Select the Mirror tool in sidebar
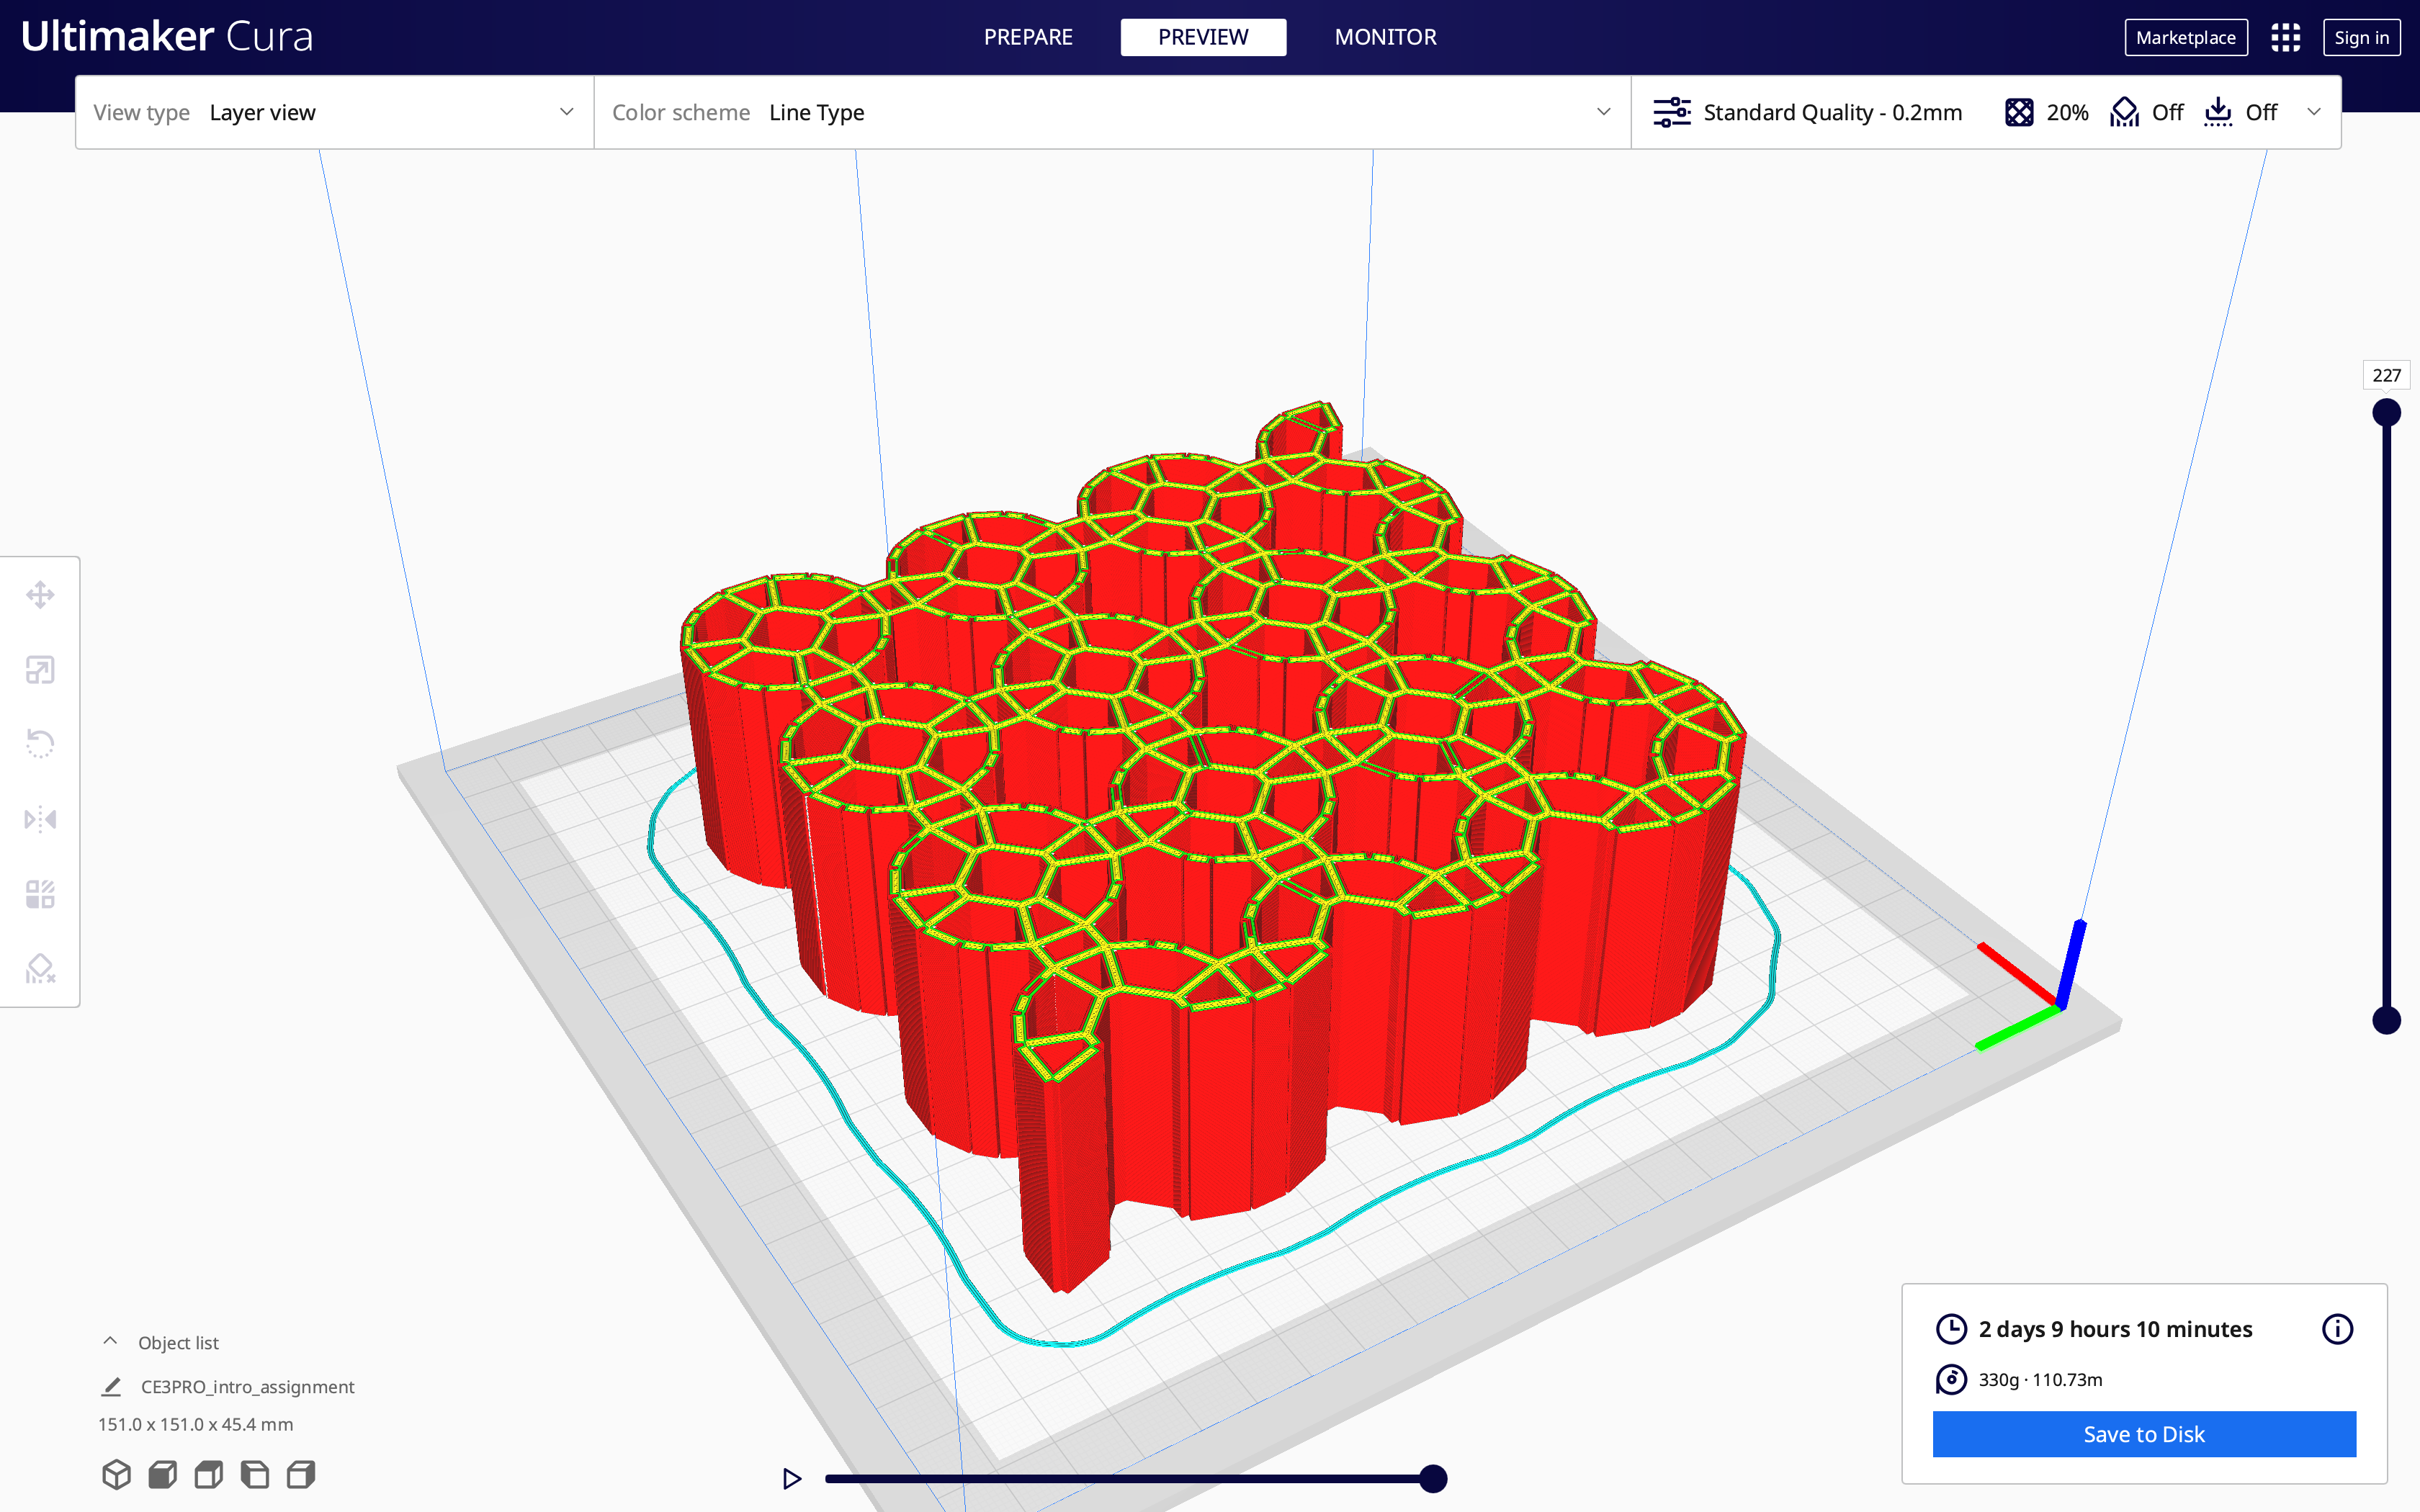Screen dimensions: 2420x1512 coord(40,819)
